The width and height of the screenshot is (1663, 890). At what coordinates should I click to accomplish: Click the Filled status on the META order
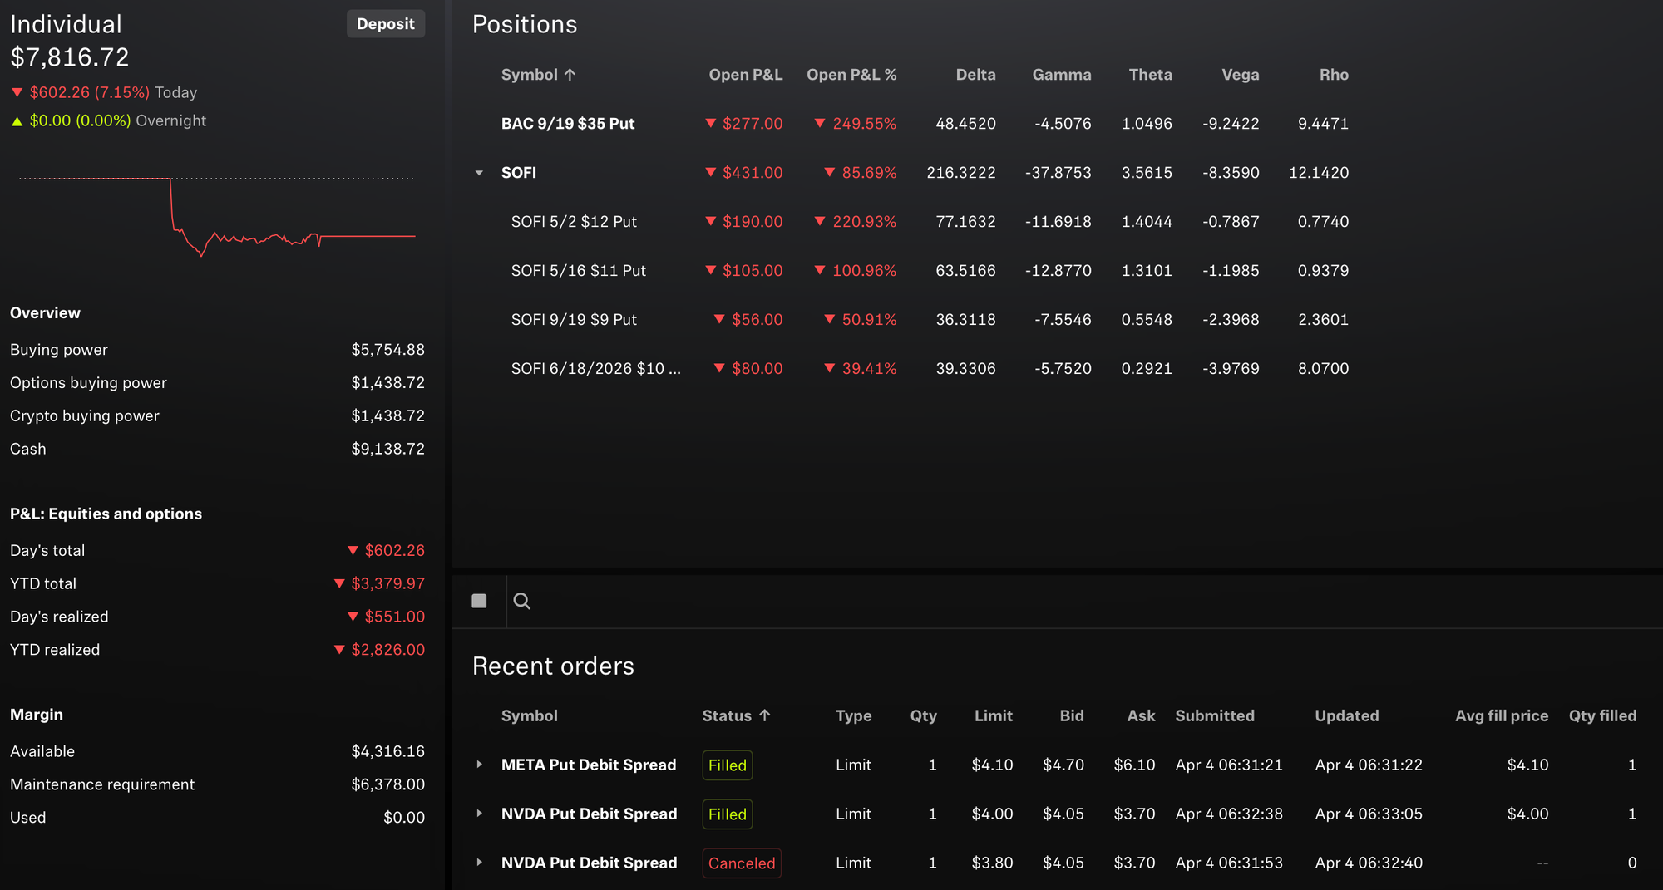pyautogui.click(x=728, y=765)
